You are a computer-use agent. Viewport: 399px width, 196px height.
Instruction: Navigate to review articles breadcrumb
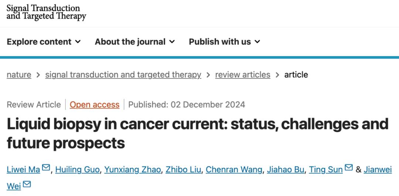tap(243, 75)
